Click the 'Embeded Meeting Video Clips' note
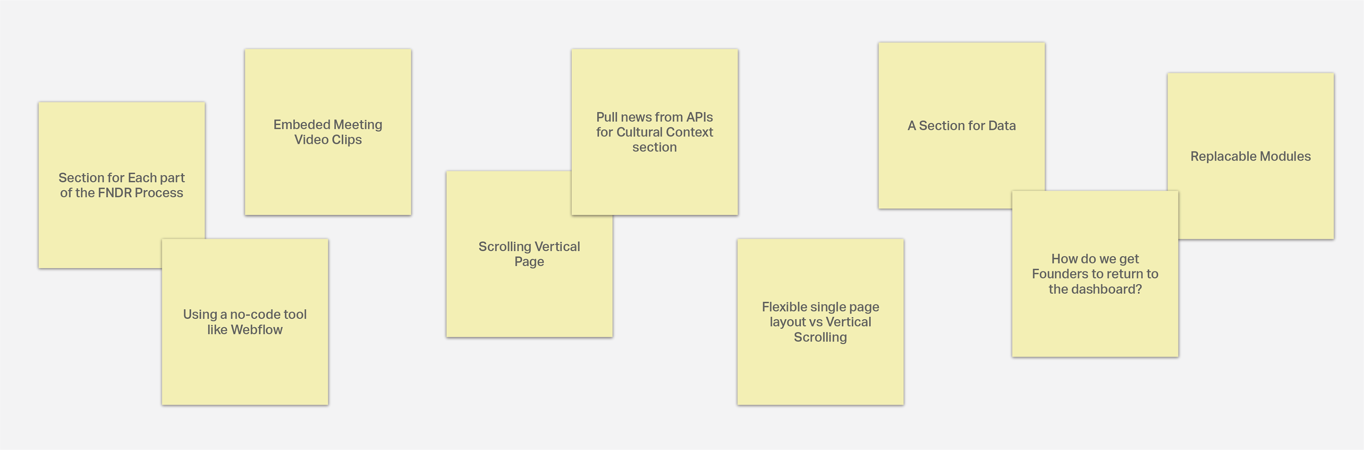The height and width of the screenshot is (450, 1364). click(328, 132)
